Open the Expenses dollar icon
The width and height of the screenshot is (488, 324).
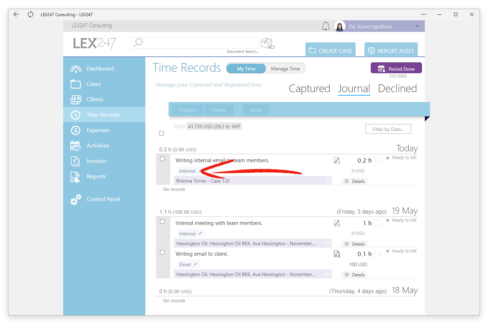[x=75, y=130]
